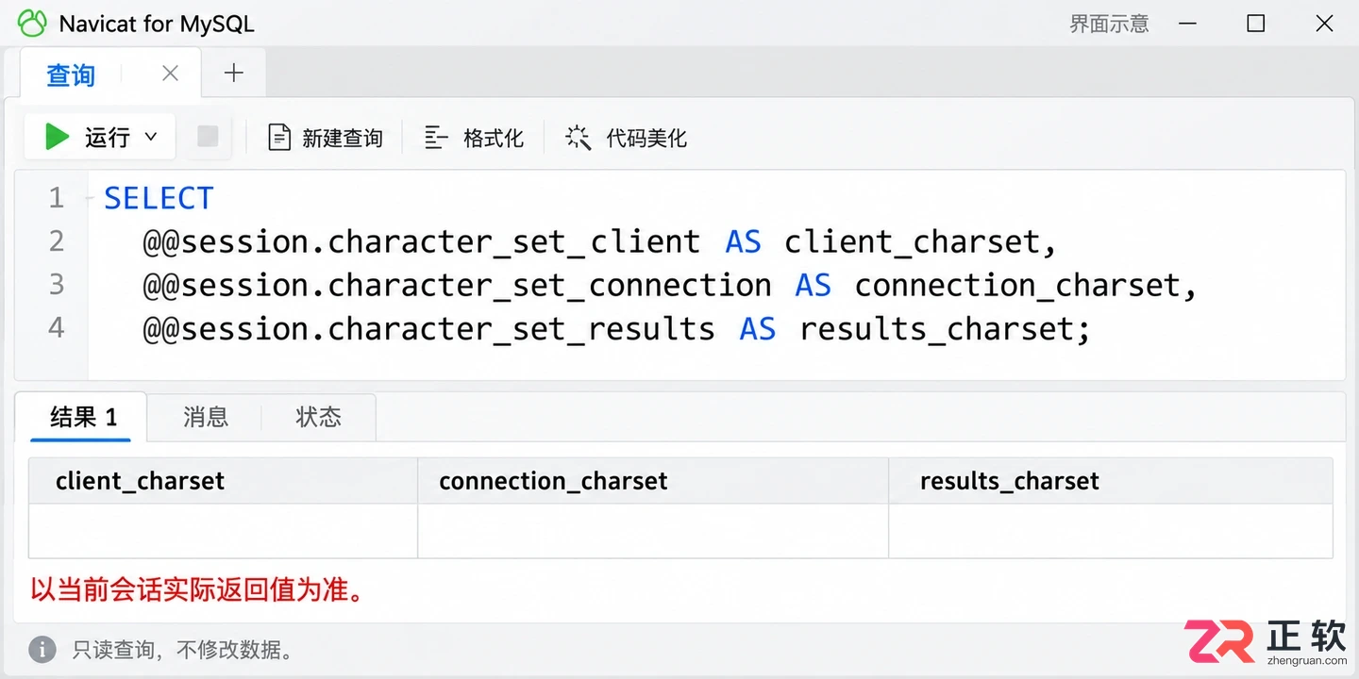Click the SELECT keyword in editor

coord(159,198)
